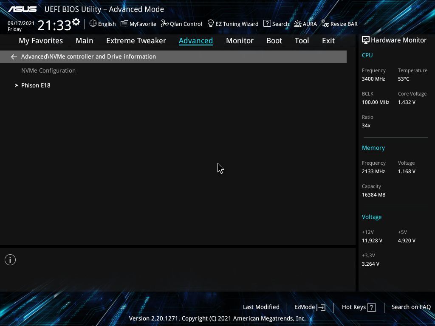The image size is (435, 326).
Task: Open the Extreme Tweaker tab
Action: click(x=136, y=41)
